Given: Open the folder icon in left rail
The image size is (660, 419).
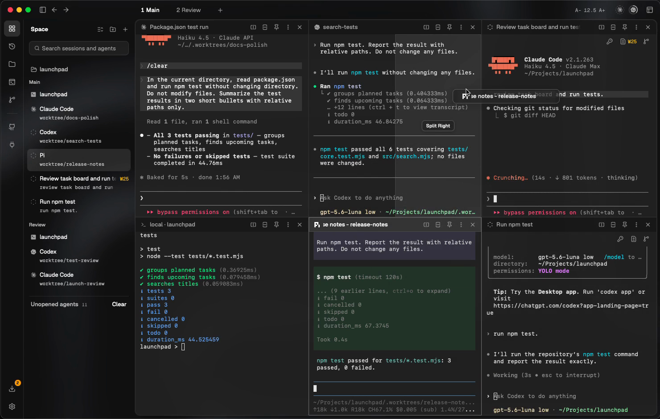Looking at the screenshot, I should [12, 64].
